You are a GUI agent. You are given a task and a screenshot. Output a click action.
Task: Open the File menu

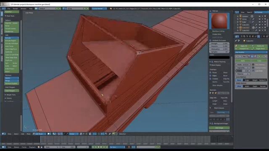click(x=9, y=8)
